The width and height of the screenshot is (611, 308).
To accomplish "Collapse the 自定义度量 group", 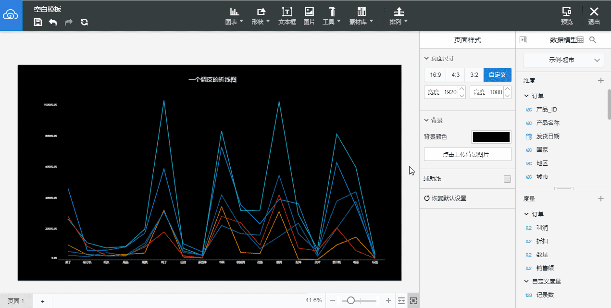I will pos(526,282).
